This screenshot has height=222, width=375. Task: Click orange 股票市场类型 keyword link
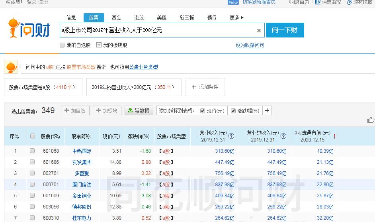coord(81,67)
